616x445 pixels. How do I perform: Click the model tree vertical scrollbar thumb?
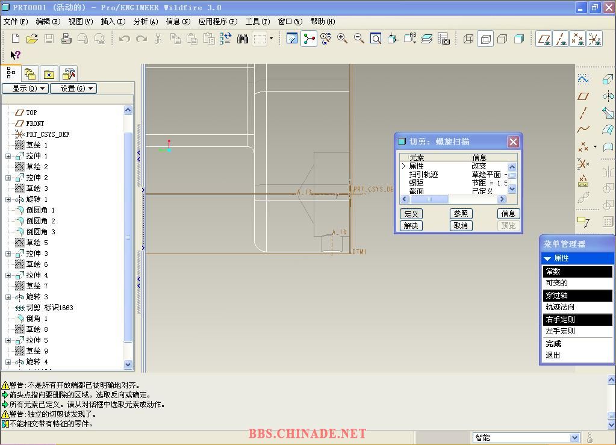[x=128, y=237]
